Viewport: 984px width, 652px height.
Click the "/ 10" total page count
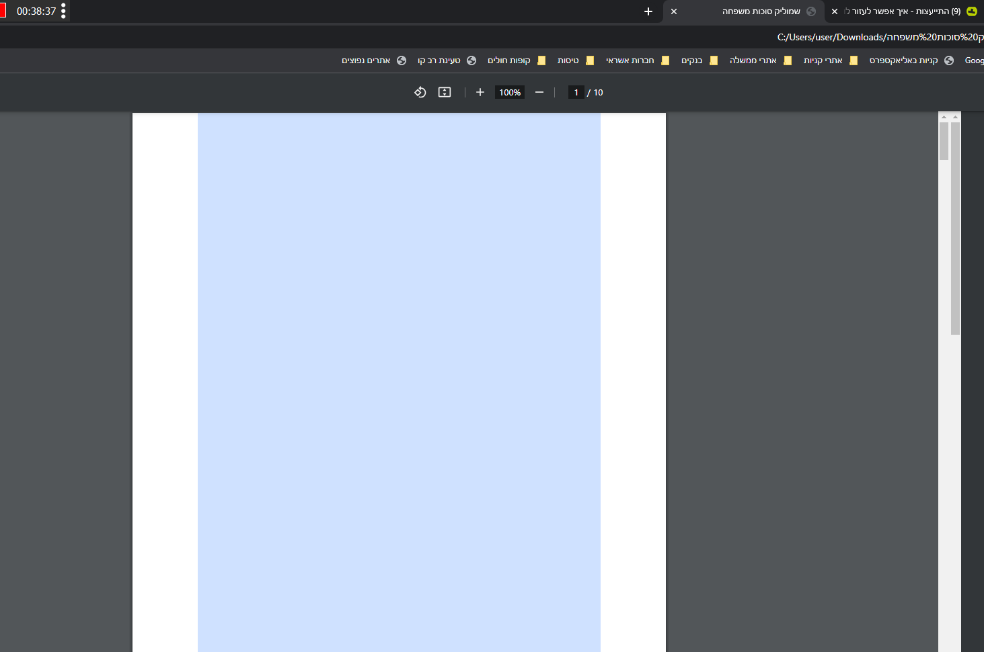595,93
